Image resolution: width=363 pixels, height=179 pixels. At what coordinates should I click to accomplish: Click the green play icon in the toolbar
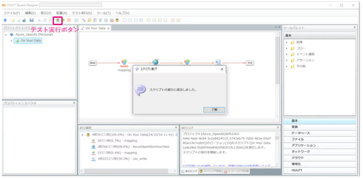[64, 21]
